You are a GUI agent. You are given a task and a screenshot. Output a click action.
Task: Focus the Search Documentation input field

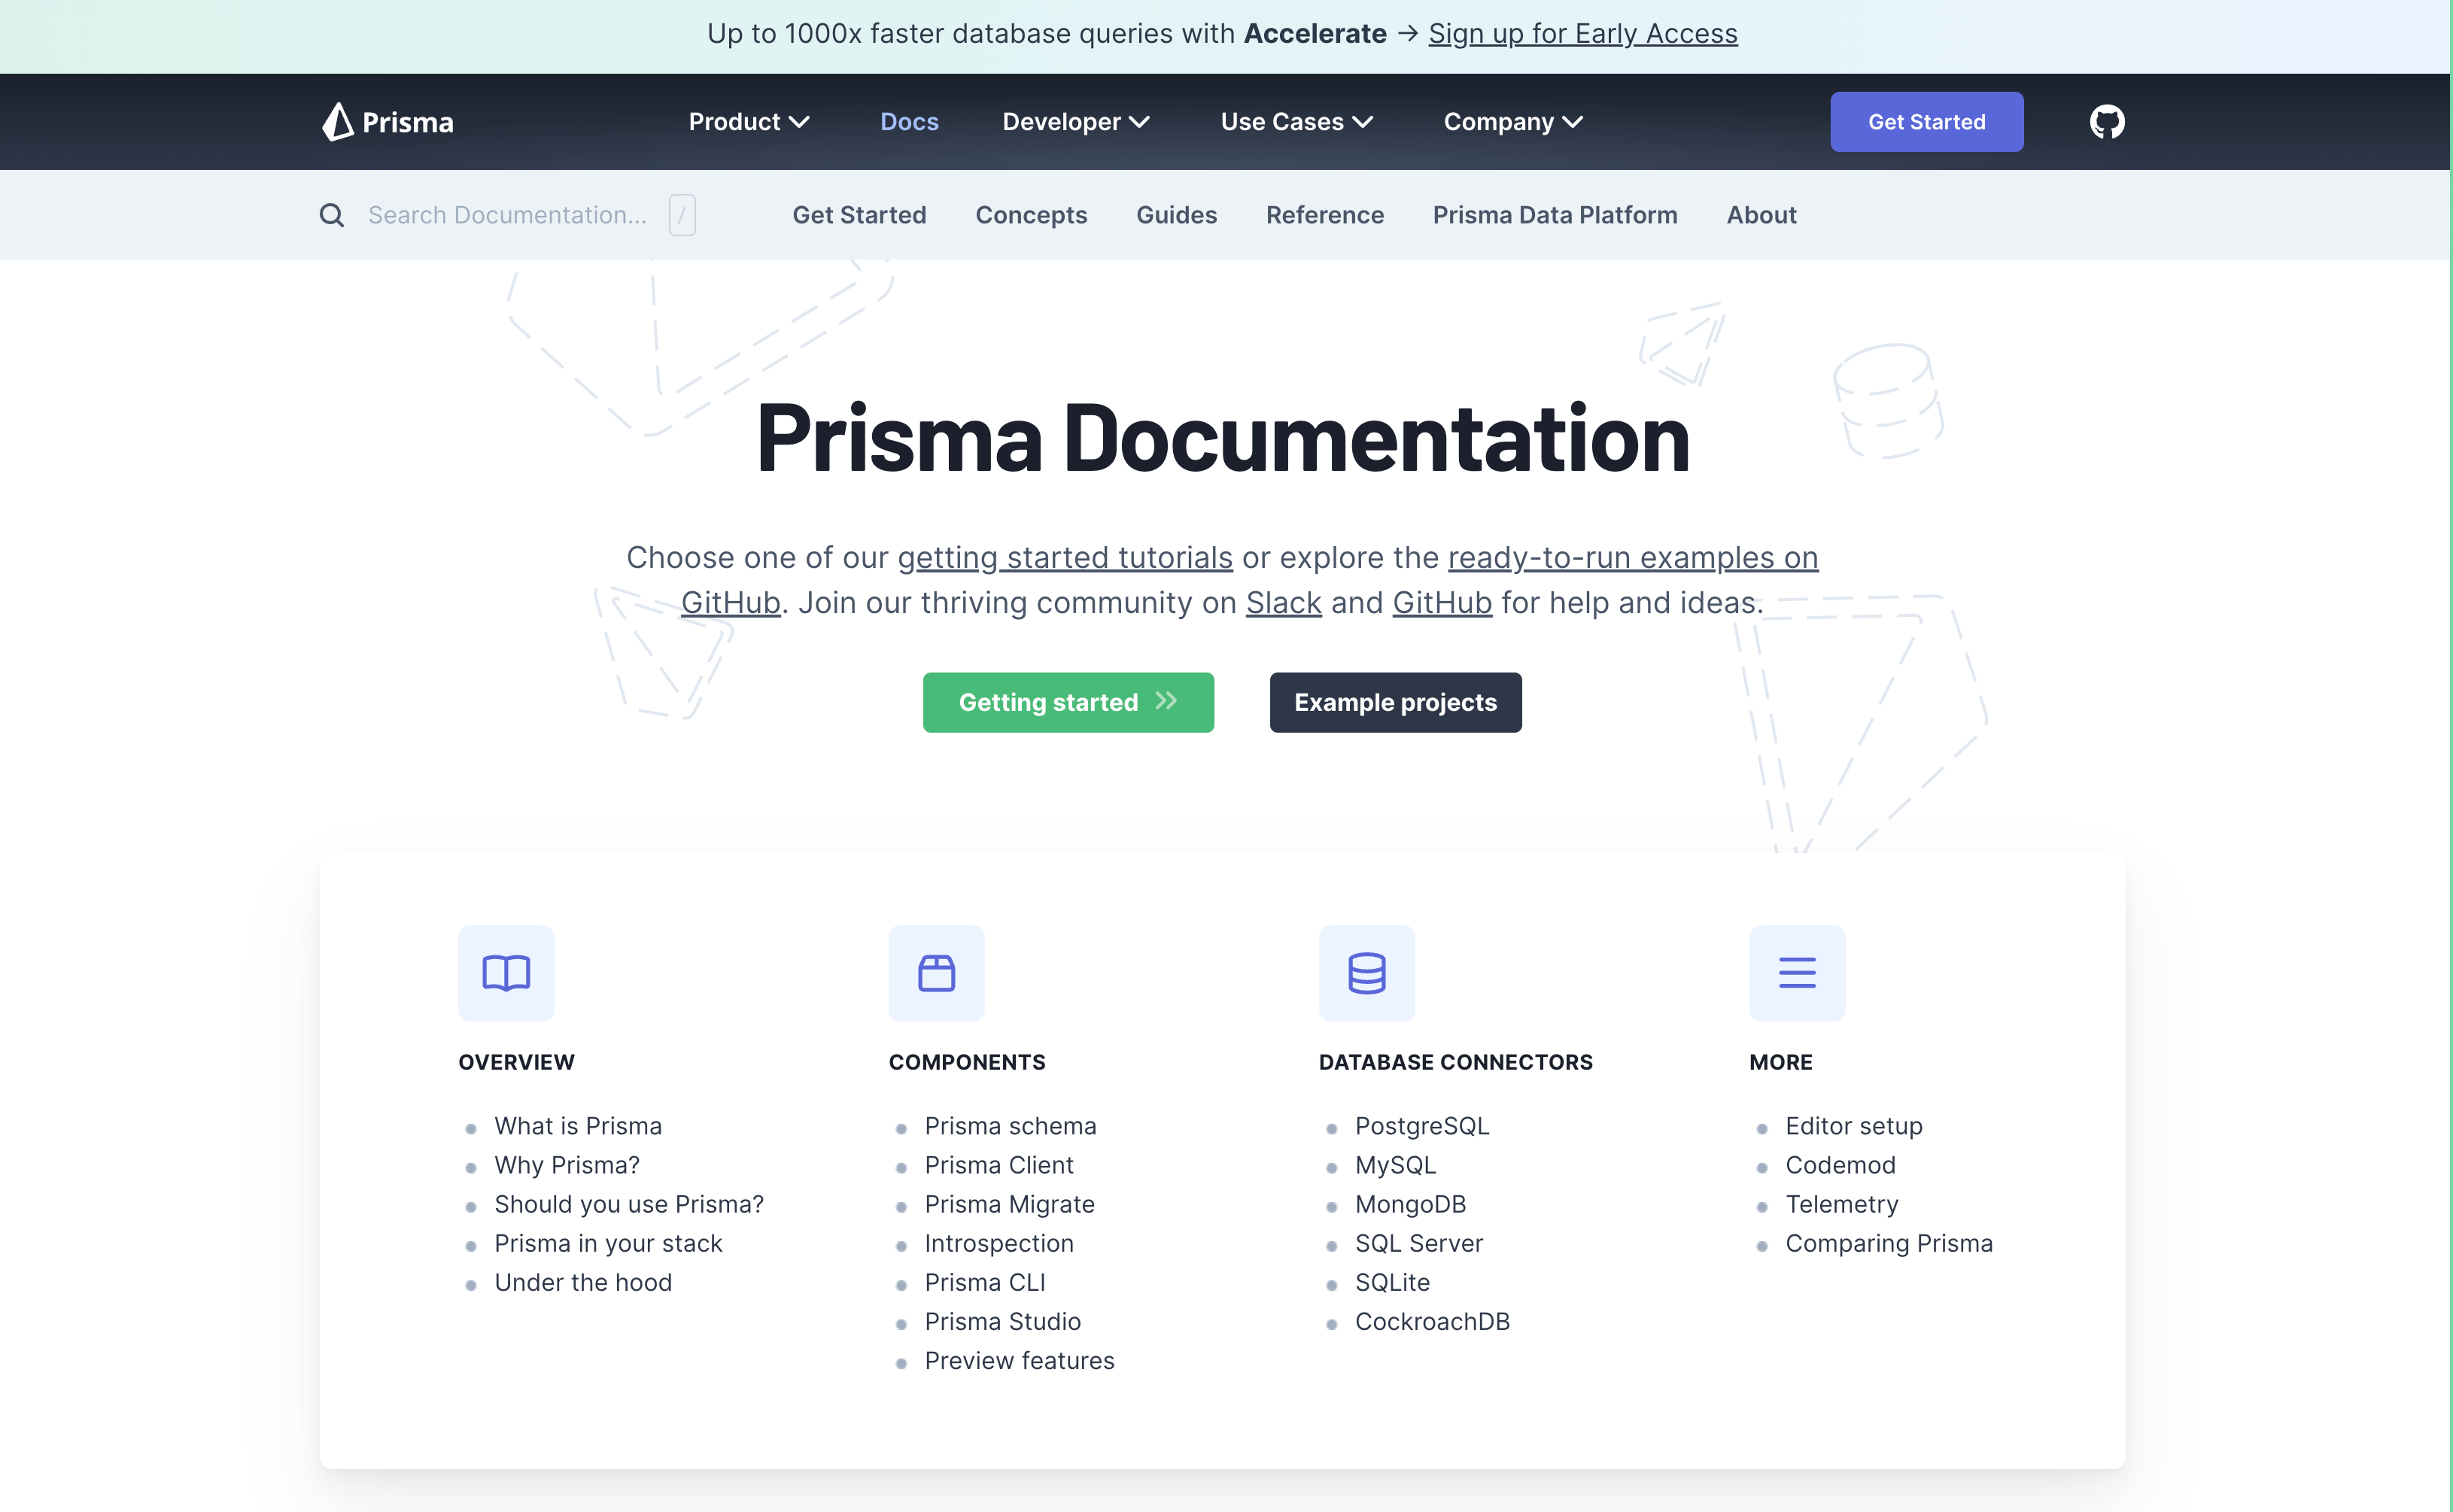tap(507, 215)
